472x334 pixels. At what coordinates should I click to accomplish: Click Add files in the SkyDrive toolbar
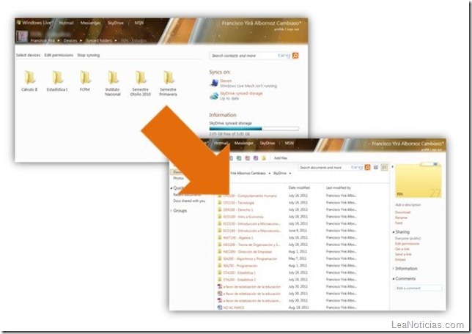pyautogui.click(x=281, y=158)
